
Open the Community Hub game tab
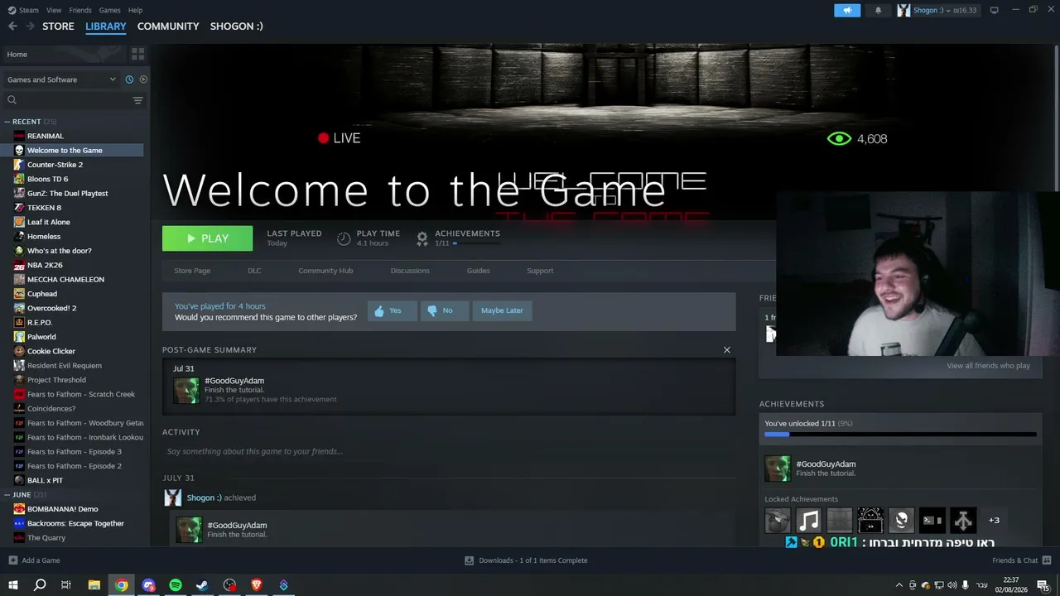(x=325, y=271)
